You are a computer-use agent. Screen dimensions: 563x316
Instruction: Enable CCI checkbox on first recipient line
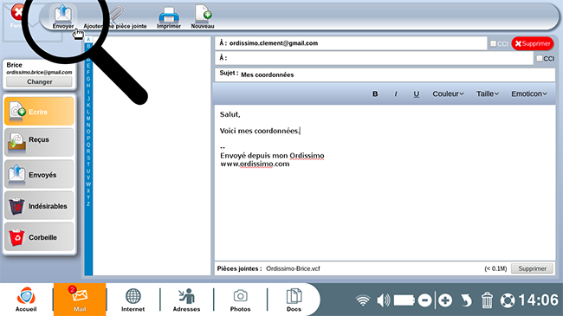(494, 43)
